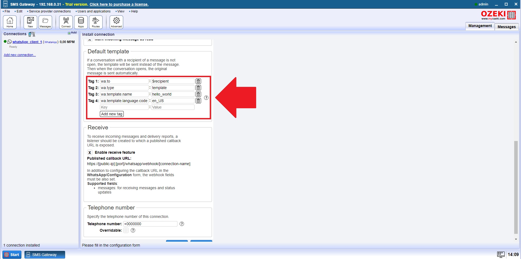This screenshot has width=521, height=259.
Task: Click the WhatsApp icon of whatsApp_client_1
Action: pos(9,42)
